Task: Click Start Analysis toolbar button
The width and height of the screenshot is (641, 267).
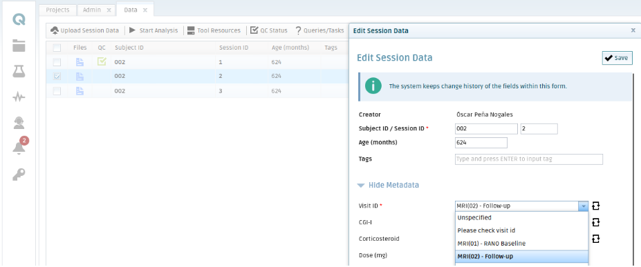Action: [x=154, y=30]
